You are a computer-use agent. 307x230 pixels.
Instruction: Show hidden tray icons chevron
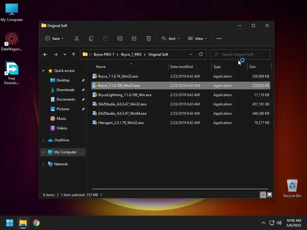pyautogui.click(x=264, y=223)
